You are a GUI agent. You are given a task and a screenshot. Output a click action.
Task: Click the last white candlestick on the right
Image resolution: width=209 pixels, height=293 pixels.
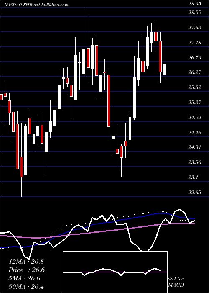[x=164, y=70]
